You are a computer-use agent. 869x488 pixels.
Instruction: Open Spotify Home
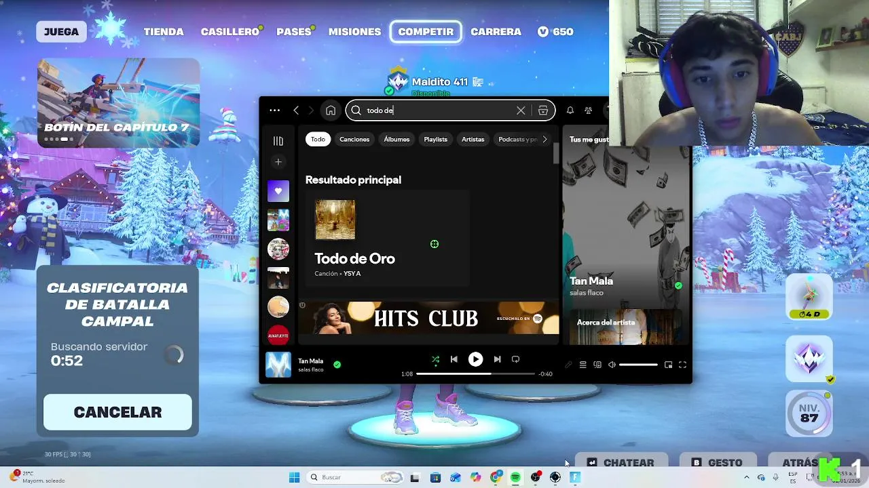[x=331, y=110]
